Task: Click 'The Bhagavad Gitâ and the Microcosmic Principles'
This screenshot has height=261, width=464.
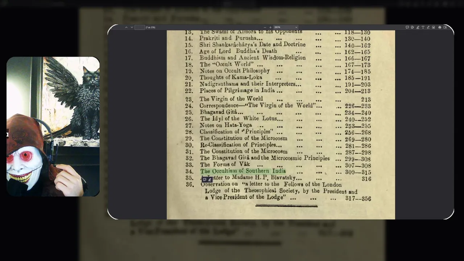Action: click(265, 158)
